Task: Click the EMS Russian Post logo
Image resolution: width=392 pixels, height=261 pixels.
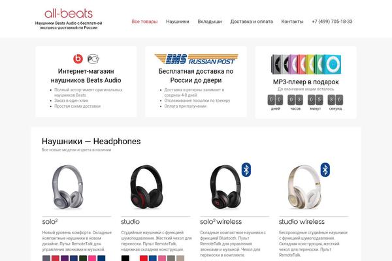Action: tap(196, 59)
